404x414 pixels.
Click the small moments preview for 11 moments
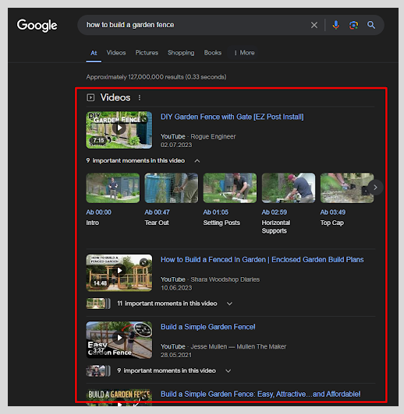[98, 303]
